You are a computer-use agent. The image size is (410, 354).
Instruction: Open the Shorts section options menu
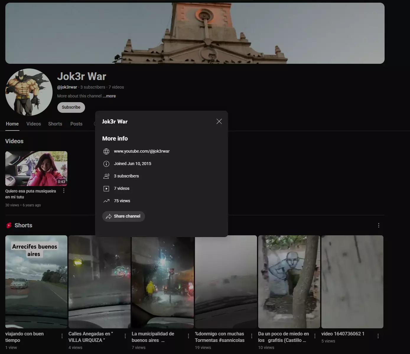(x=379, y=225)
